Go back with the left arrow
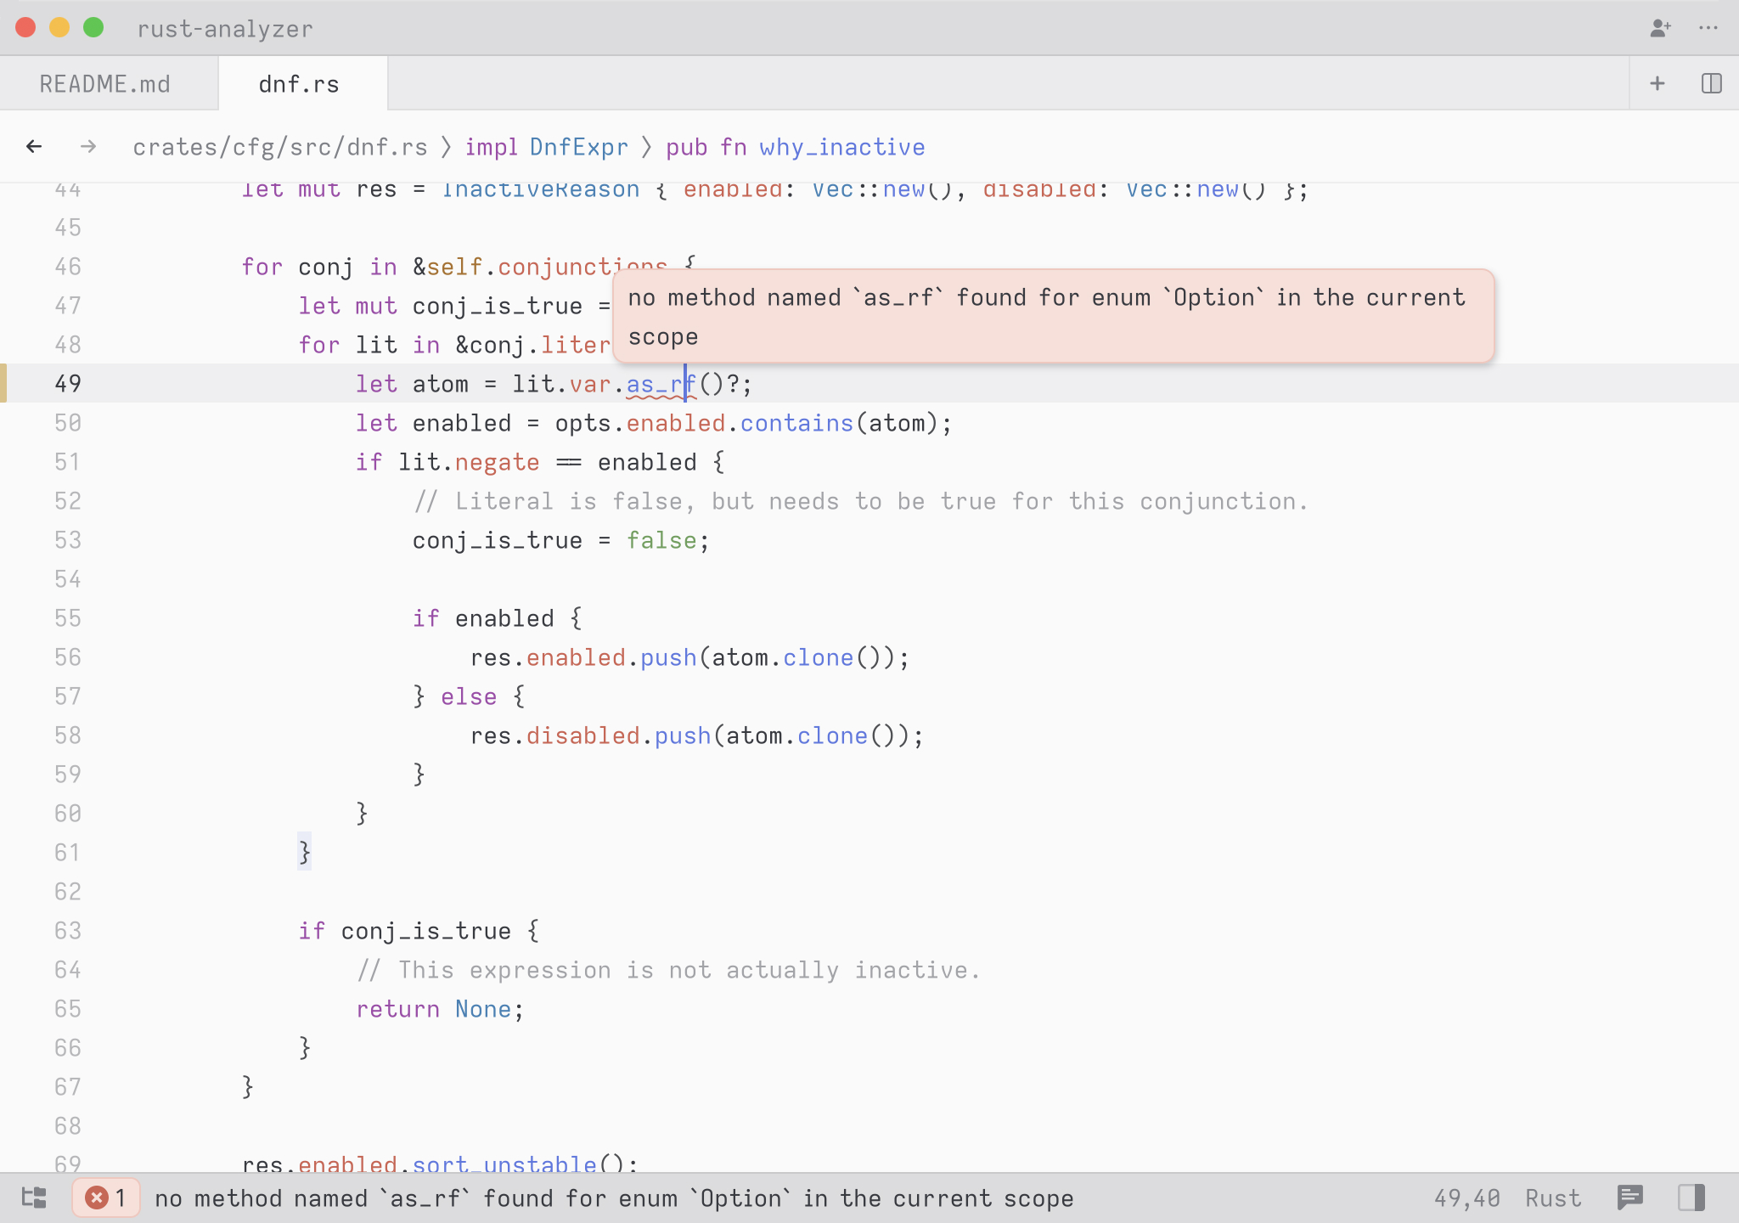This screenshot has width=1739, height=1223. click(34, 147)
